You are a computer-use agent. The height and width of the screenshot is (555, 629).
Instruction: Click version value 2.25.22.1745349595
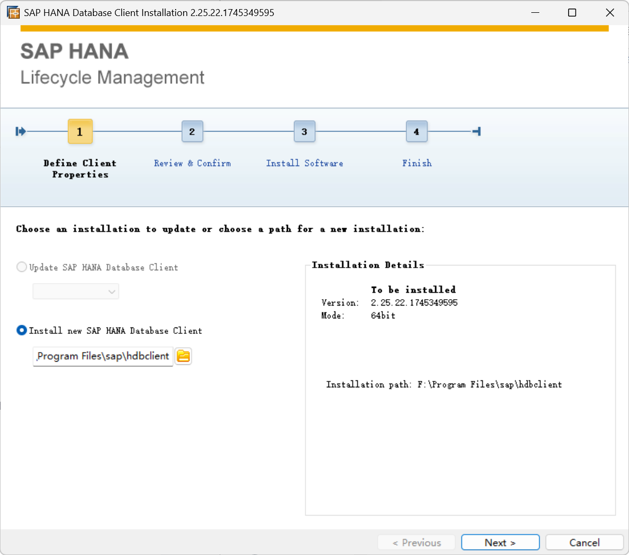point(414,302)
